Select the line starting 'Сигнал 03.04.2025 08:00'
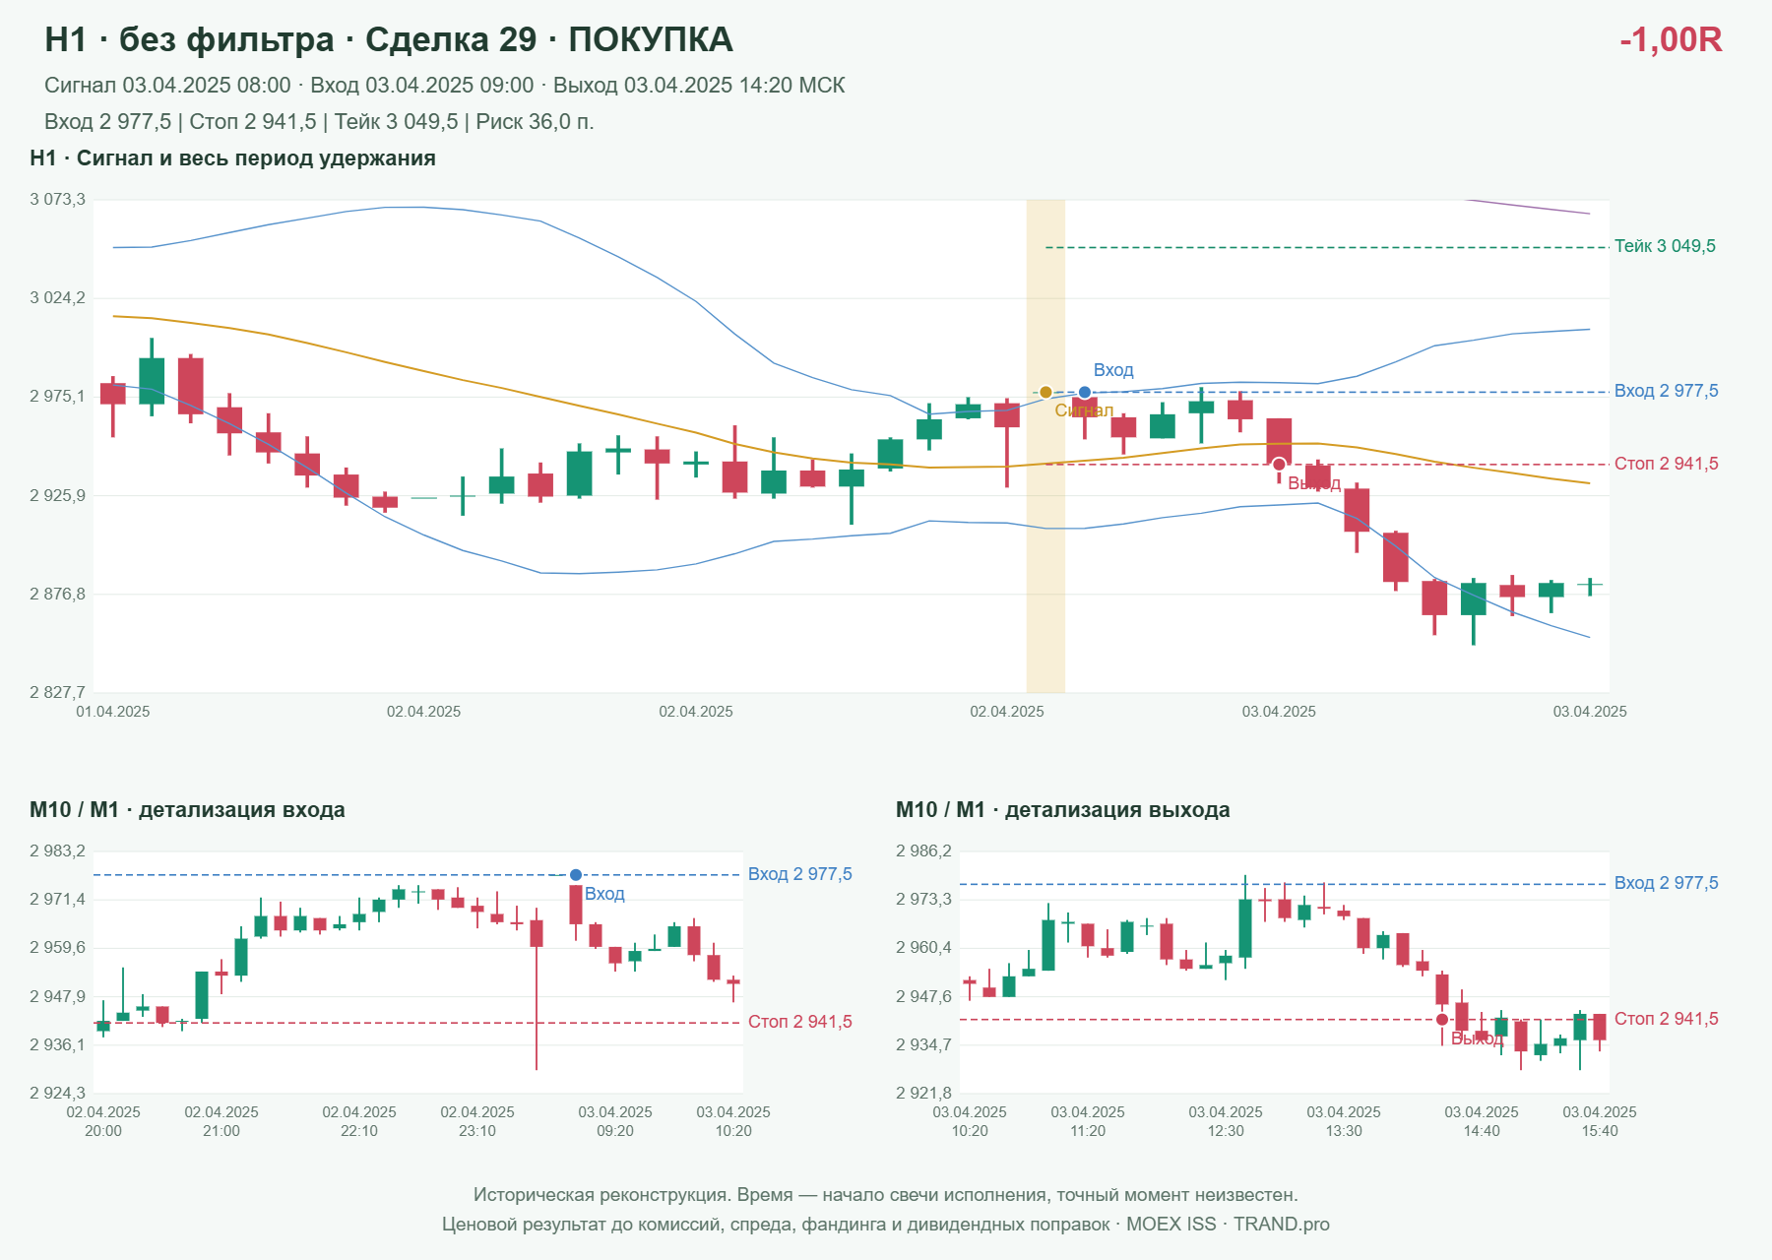 (445, 86)
